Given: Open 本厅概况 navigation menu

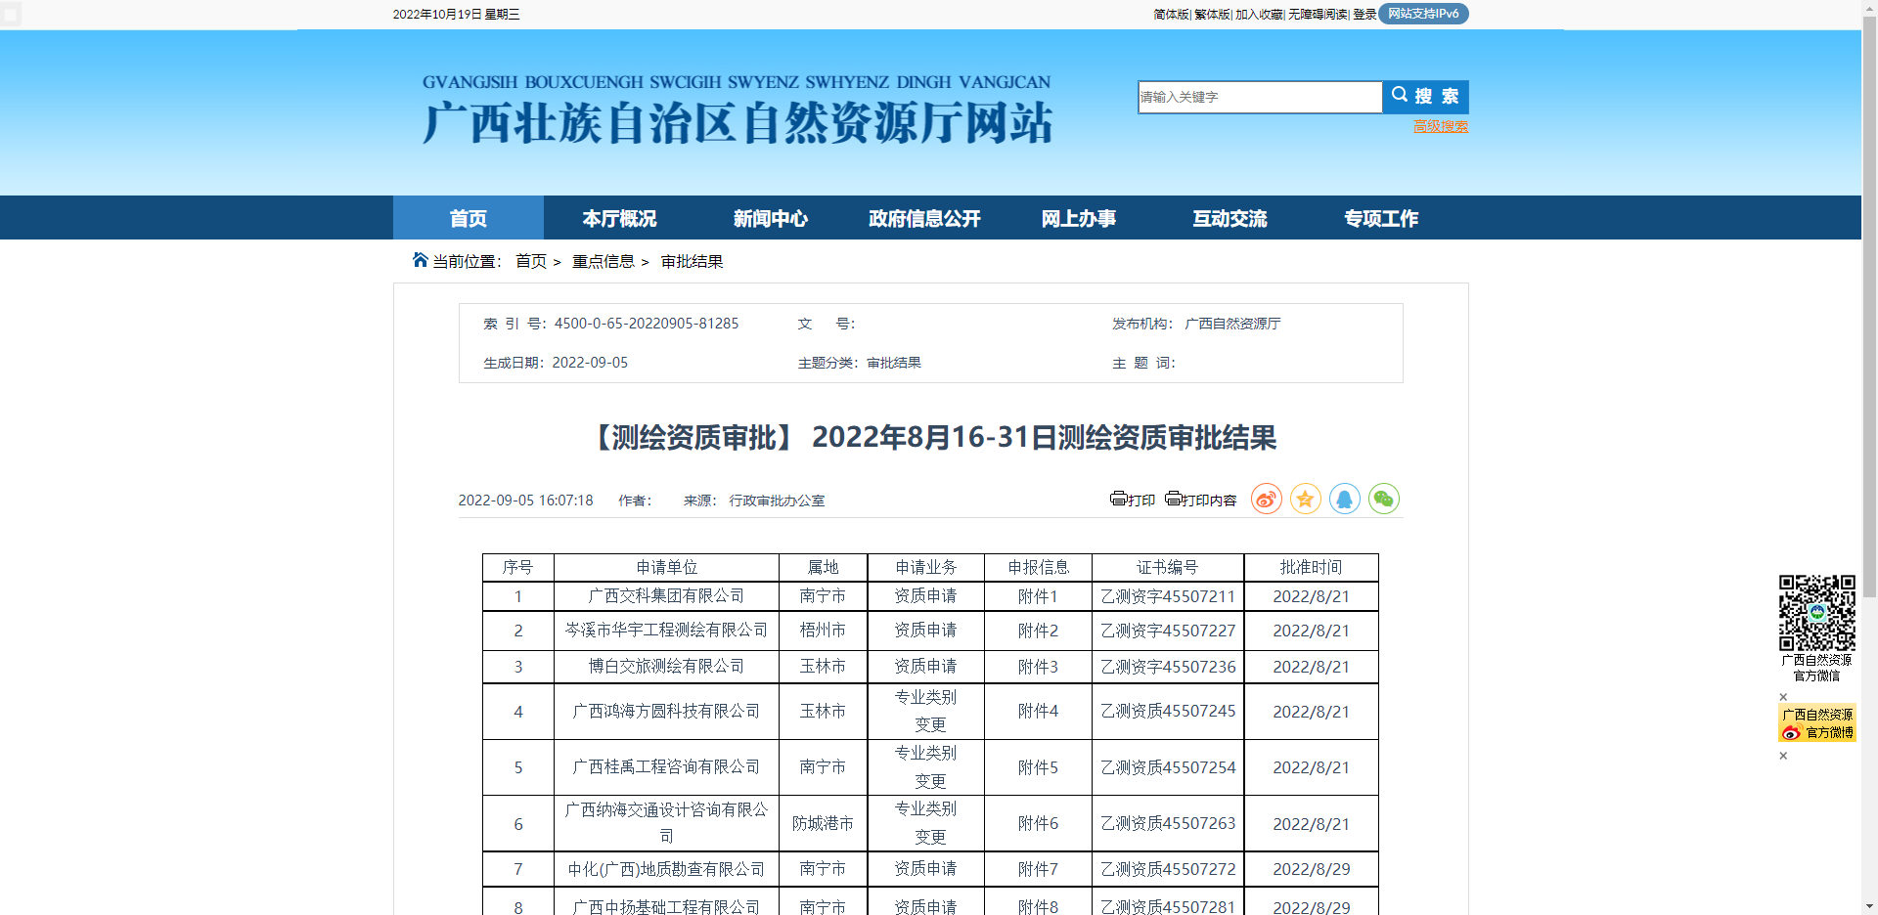Looking at the screenshot, I should [x=619, y=218].
